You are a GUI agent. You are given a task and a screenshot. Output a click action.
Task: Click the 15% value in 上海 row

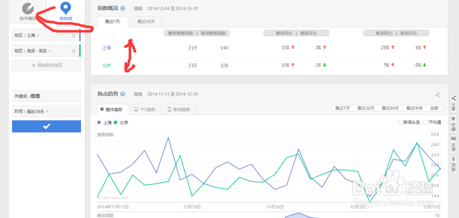(285, 47)
